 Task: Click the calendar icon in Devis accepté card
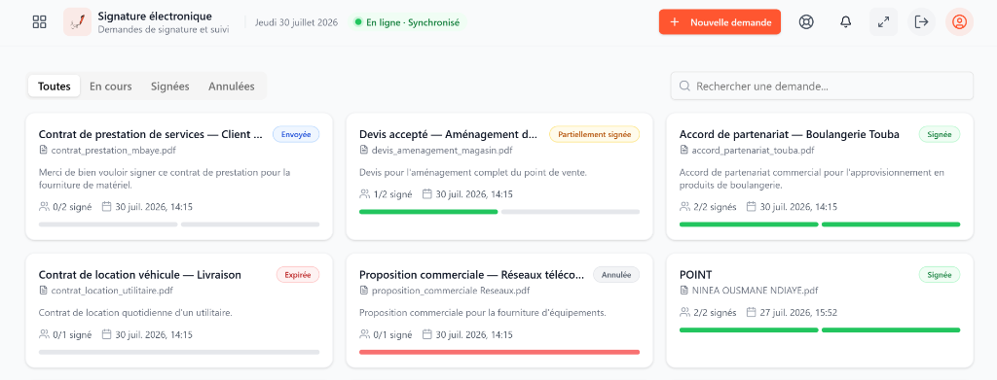tap(427, 194)
